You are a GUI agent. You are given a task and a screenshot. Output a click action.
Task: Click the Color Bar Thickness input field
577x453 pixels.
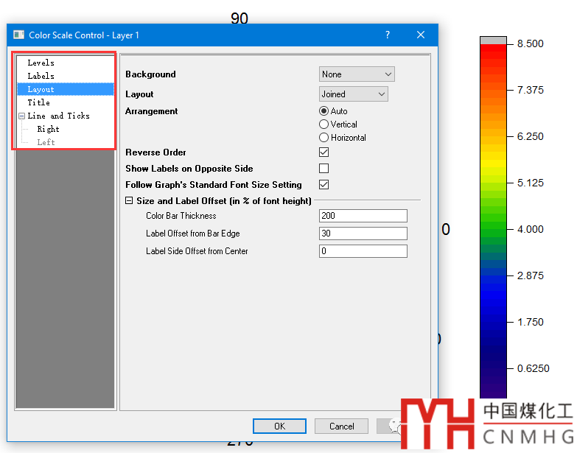point(363,216)
